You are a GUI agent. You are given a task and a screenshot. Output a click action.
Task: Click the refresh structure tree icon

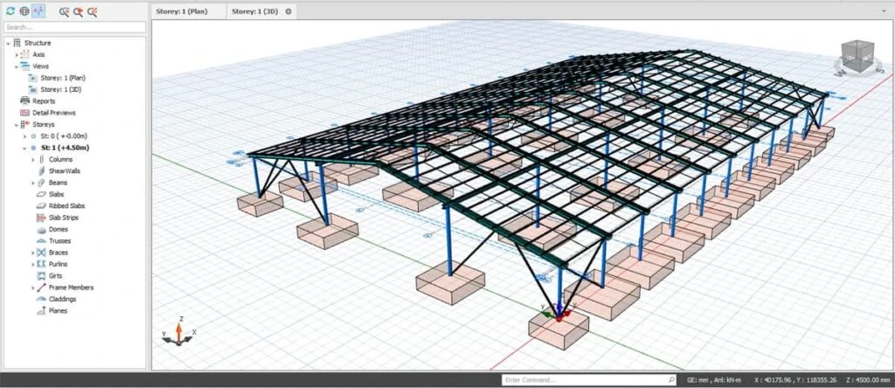[x=10, y=10]
